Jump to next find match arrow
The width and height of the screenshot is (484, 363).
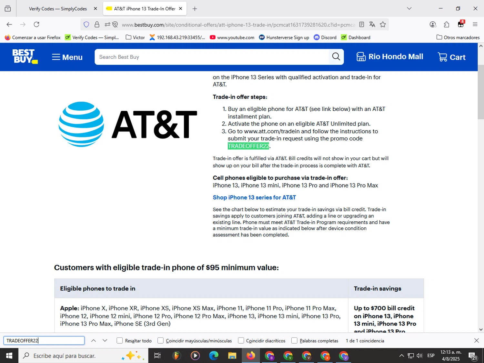[x=105, y=340]
